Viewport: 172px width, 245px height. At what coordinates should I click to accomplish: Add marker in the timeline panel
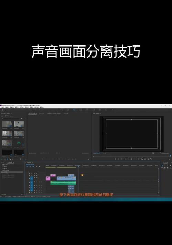pyautogui.click(x=36, y=167)
